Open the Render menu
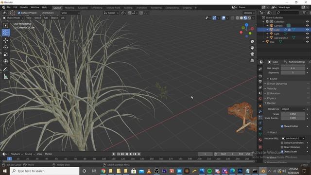The image size is (311, 175). (24, 8)
